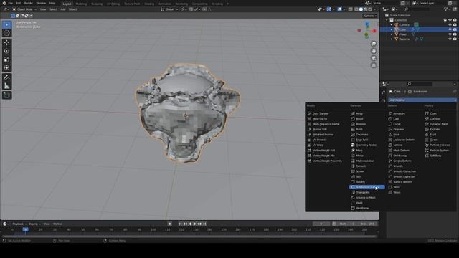This screenshot has height=258, width=459.
Task: Switch to the Sculpting workspace tab
Action: [97, 4]
